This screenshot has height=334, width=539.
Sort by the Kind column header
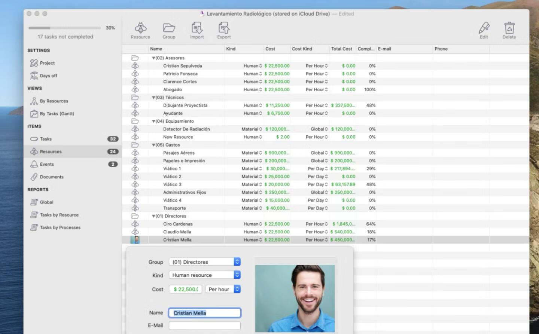pyautogui.click(x=244, y=49)
